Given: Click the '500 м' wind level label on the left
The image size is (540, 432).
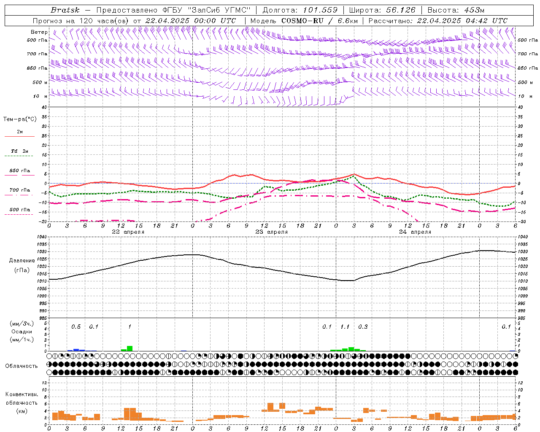Looking at the screenshot, I should tap(40, 82).
